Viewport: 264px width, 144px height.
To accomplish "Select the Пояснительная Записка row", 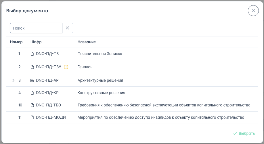I will pos(100,54).
